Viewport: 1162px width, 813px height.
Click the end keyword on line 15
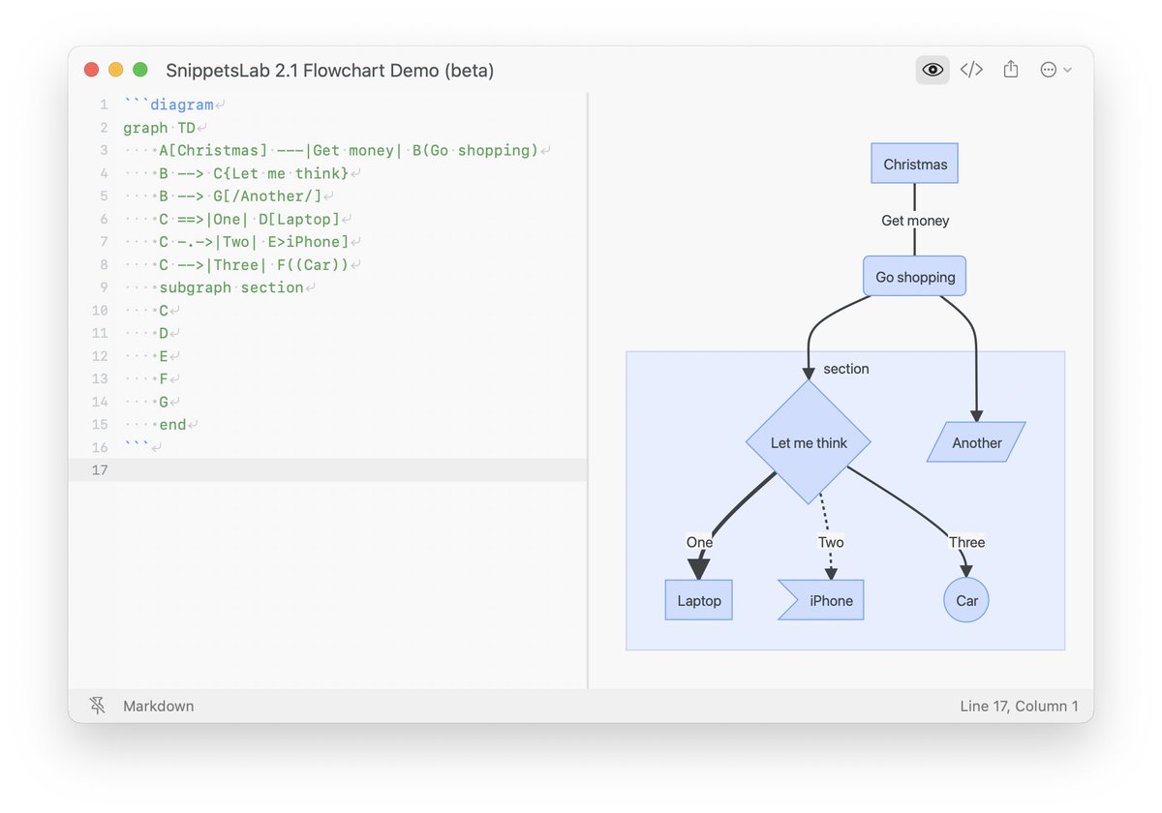[x=172, y=425]
